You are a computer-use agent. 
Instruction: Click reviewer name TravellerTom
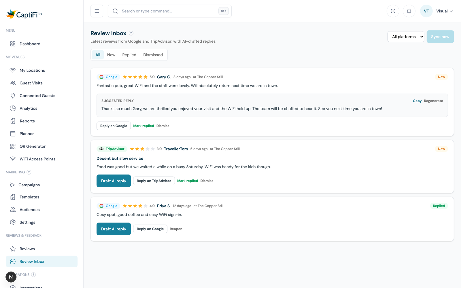click(x=176, y=149)
